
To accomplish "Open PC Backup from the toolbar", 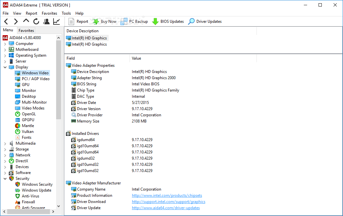I will click(x=134, y=22).
